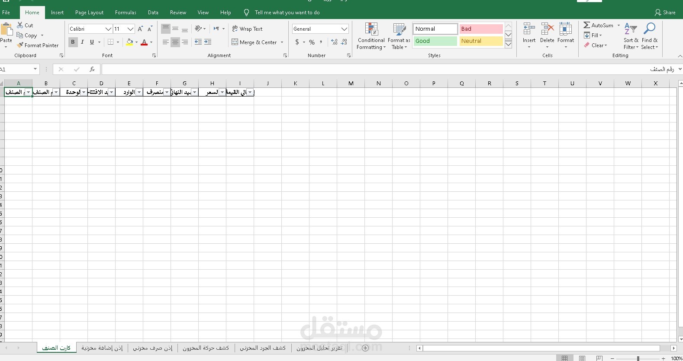
Task: Switch to the Page Layout tab
Action: click(89, 13)
